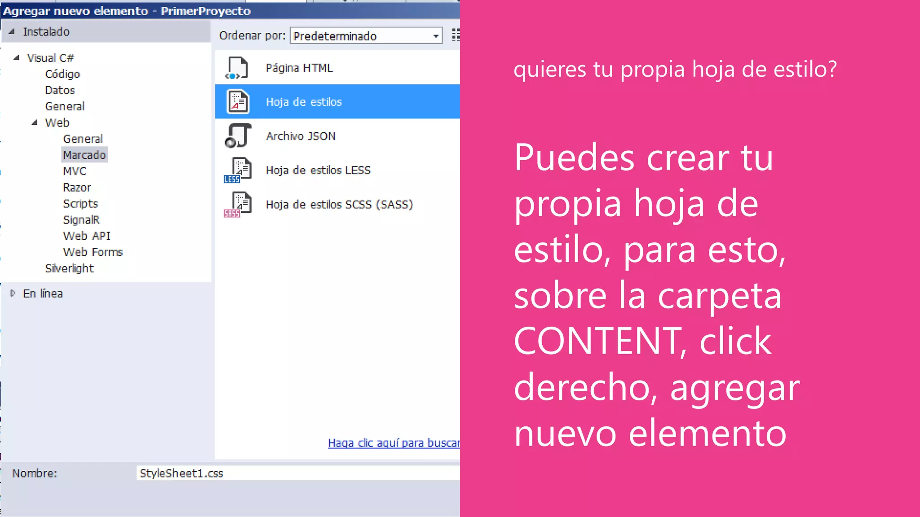
Task: Select the Razor category
Action: point(77,187)
